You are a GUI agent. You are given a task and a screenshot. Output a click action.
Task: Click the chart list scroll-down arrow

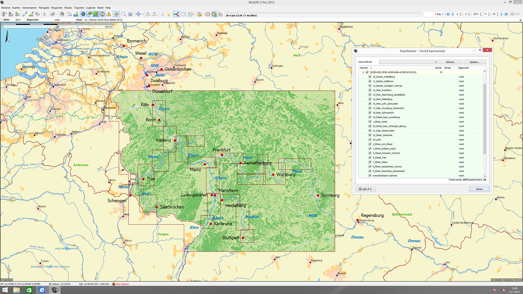pos(485,176)
